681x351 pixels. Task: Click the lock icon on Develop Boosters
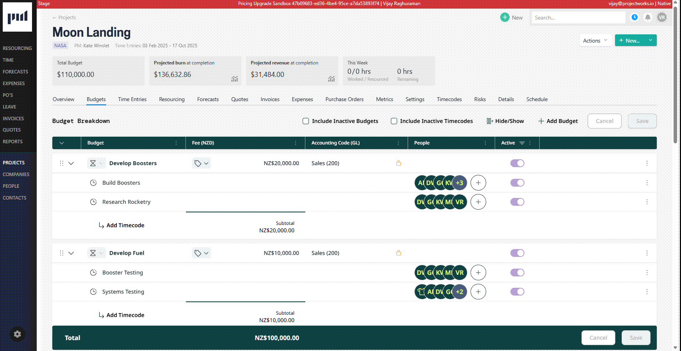399,163
